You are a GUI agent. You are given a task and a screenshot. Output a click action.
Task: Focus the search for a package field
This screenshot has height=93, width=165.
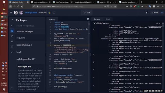(30, 26)
